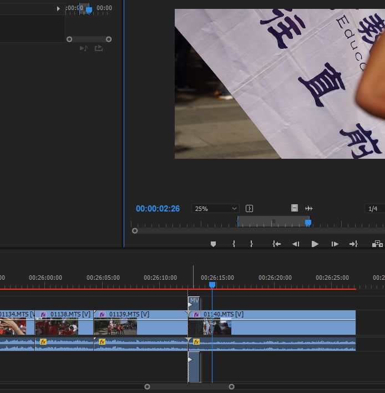Select the small audio clip below main audio
The image size is (385, 393).
(x=194, y=367)
